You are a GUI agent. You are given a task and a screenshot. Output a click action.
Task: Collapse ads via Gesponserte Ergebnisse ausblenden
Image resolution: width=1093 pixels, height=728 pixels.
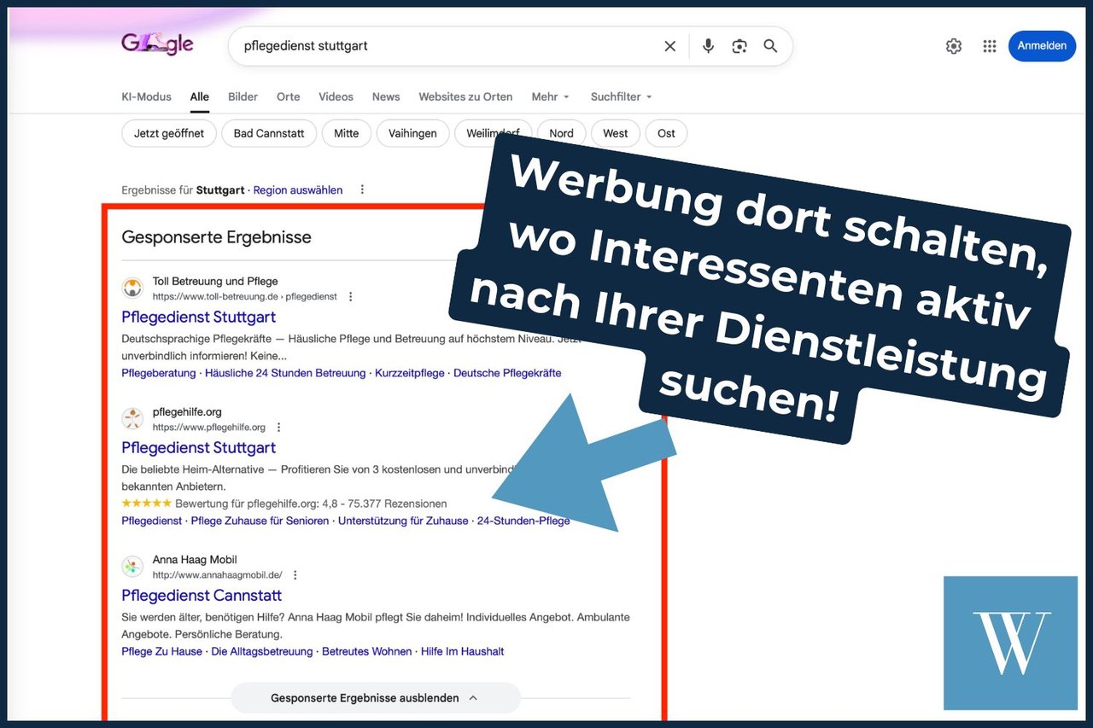pos(376,697)
